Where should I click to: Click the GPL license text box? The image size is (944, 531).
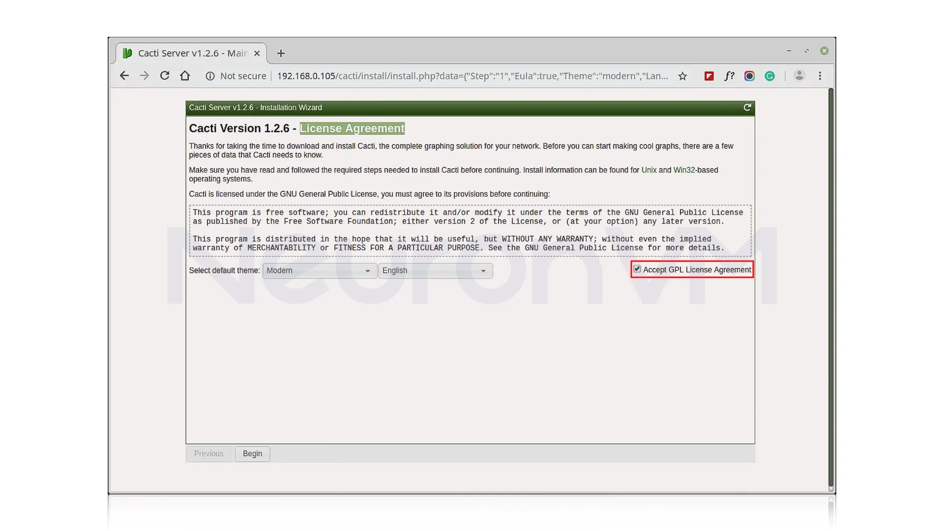click(470, 231)
